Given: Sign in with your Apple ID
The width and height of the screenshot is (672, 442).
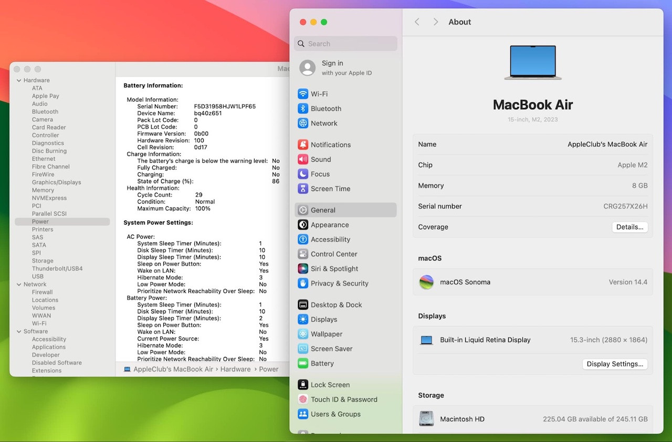Looking at the screenshot, I should 346,68.
